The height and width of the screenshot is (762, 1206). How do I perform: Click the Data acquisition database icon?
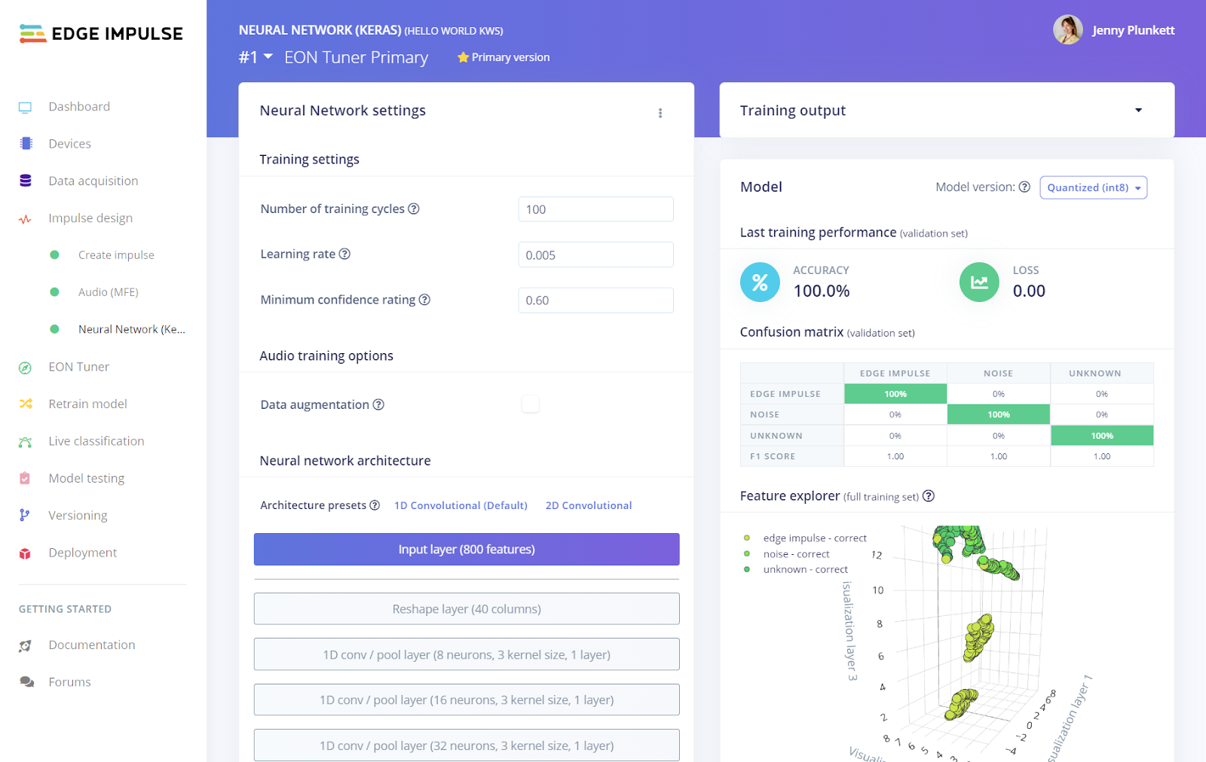point(26,181)
